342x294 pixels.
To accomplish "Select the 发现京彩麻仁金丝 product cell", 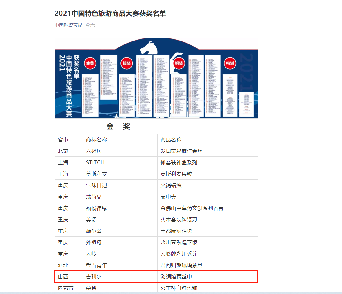I will [207, 151].
